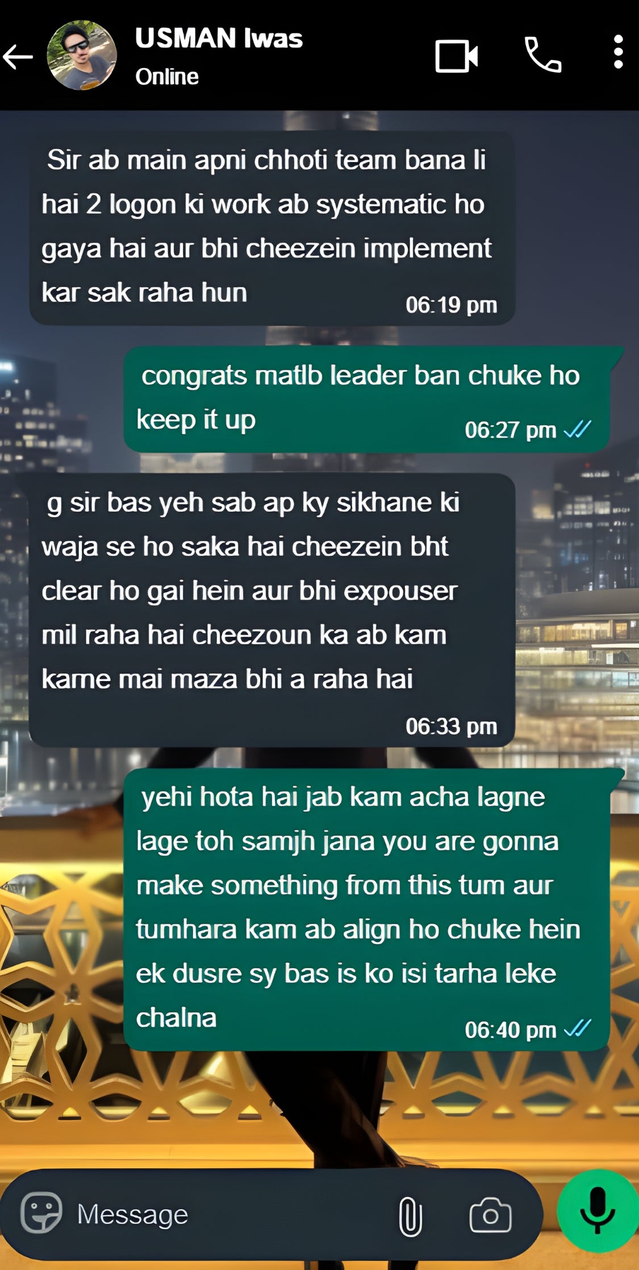Screen dimensions: 639x1270
Task: Open the three-dot more options menu
Action: click(x=619, y=52)
